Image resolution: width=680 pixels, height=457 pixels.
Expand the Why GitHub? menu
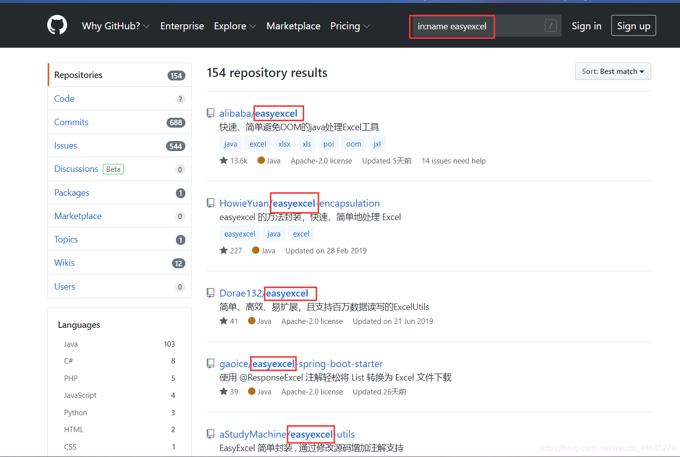(x=116, y=26)
